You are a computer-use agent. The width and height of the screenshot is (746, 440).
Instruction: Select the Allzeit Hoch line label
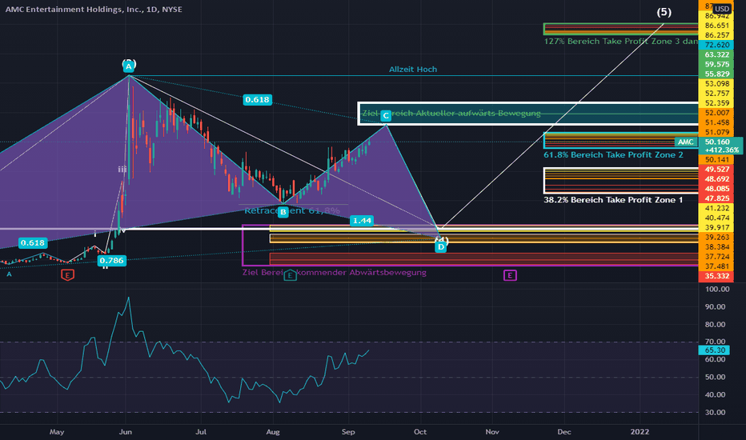[x=413, y=70]
